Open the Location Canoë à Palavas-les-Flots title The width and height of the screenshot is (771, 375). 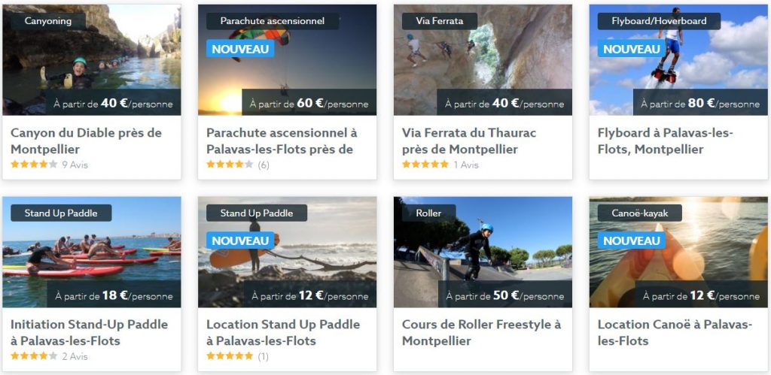[675, 333]
